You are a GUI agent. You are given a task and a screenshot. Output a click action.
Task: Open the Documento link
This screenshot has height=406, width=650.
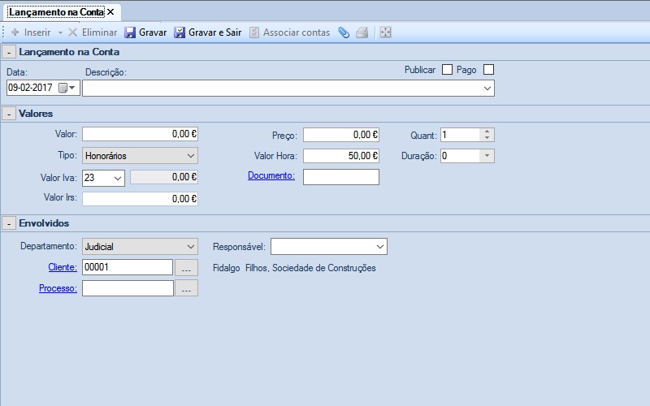tap(271, 175)
